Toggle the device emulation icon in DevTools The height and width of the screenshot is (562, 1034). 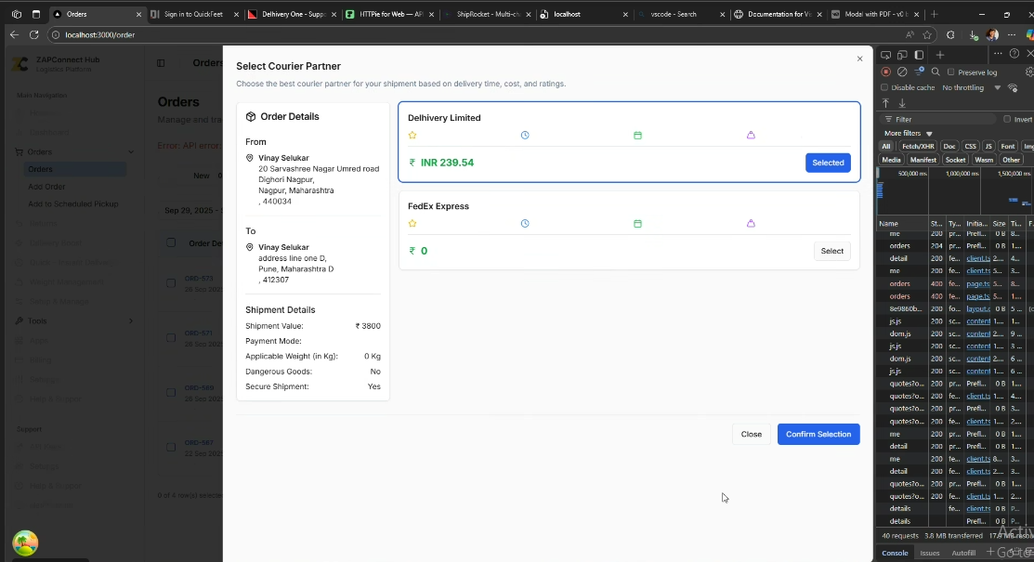pyautogui.click(x=902, y=55)
